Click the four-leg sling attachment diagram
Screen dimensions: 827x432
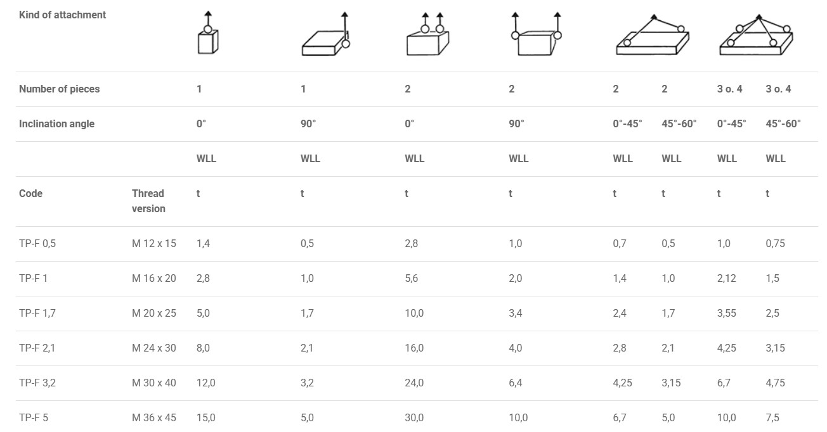pos(757,37)
